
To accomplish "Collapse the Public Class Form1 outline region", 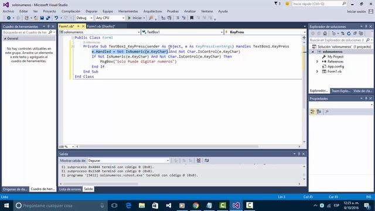I will point(73,38).
